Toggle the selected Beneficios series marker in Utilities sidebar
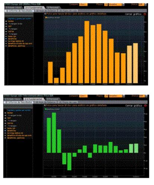 pos(6,39)
